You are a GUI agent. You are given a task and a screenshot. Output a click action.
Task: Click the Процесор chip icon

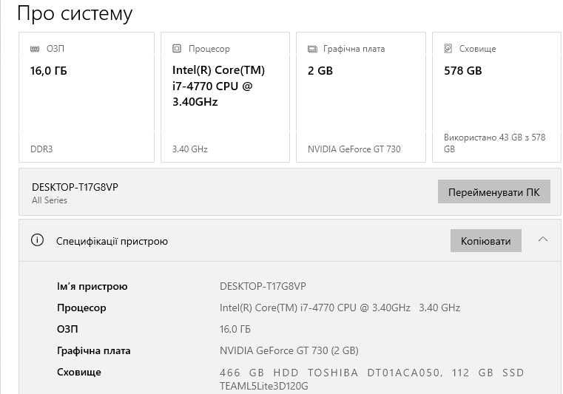pos(177,49)
